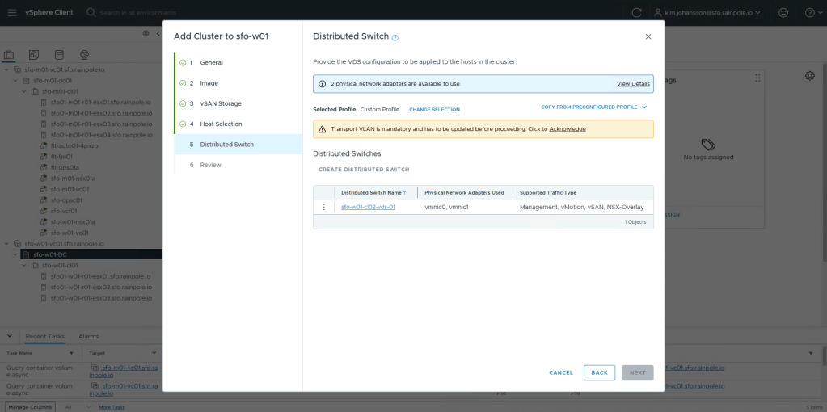Screen dimensions: 827x412
Task: Open the settings gear icon
Action: click(x=809, y=76)
